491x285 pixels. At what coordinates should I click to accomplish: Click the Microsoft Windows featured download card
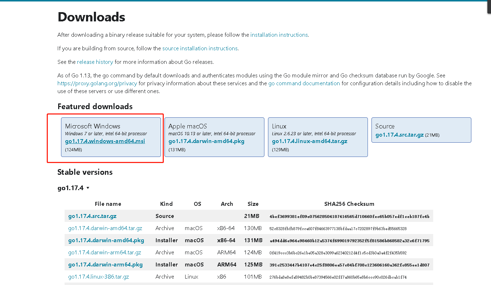(x=111, y=137)
